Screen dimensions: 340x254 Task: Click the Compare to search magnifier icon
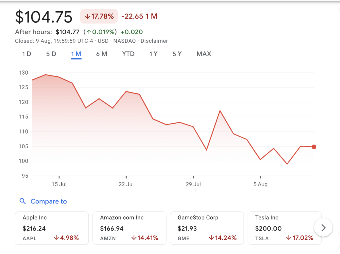pyautogui.click(x=22, y=201)
